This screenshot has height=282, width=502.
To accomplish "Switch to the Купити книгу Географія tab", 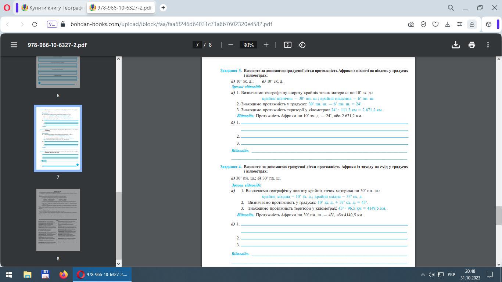I will click(x=53, y=7).
